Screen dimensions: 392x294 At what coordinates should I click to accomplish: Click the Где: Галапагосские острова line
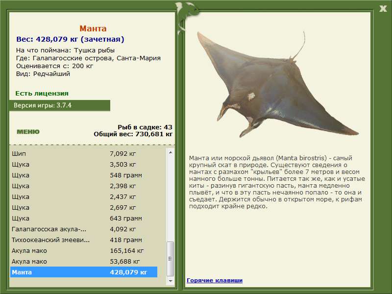tap(88, 58)
